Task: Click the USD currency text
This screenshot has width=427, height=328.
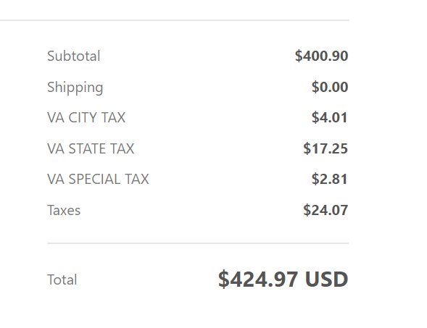Action: click(x=326, y=279)
